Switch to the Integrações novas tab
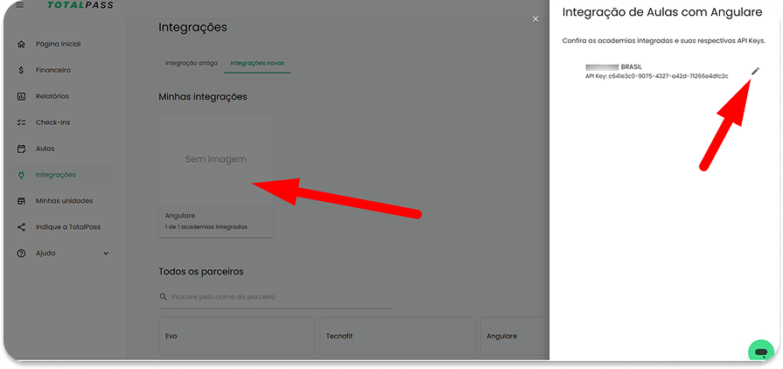 (257, 64)
